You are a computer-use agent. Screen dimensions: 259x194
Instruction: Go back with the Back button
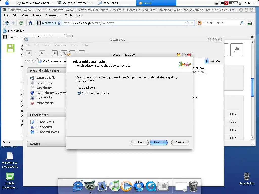tap(140, 142)
